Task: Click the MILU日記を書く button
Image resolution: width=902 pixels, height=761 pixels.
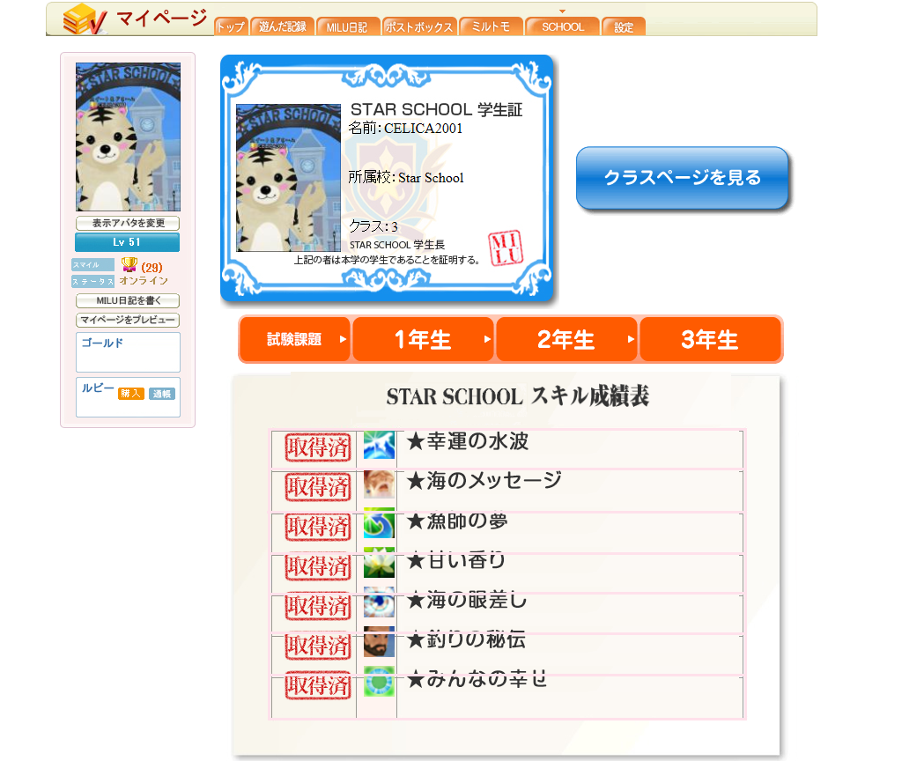Action: point(128,301)
